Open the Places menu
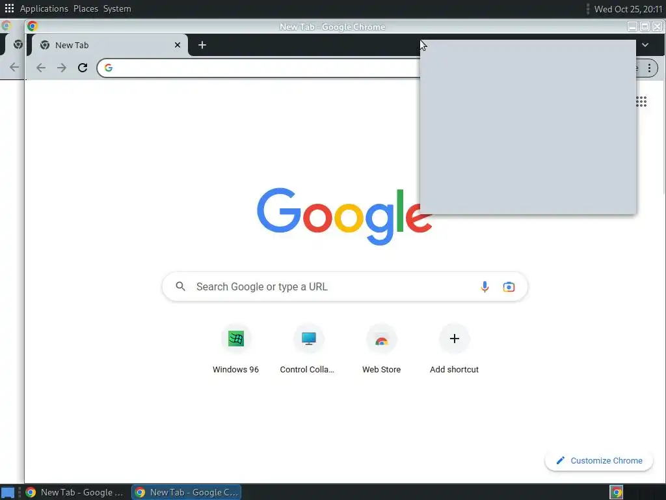 pyautogui.click(x=86, y=8)
